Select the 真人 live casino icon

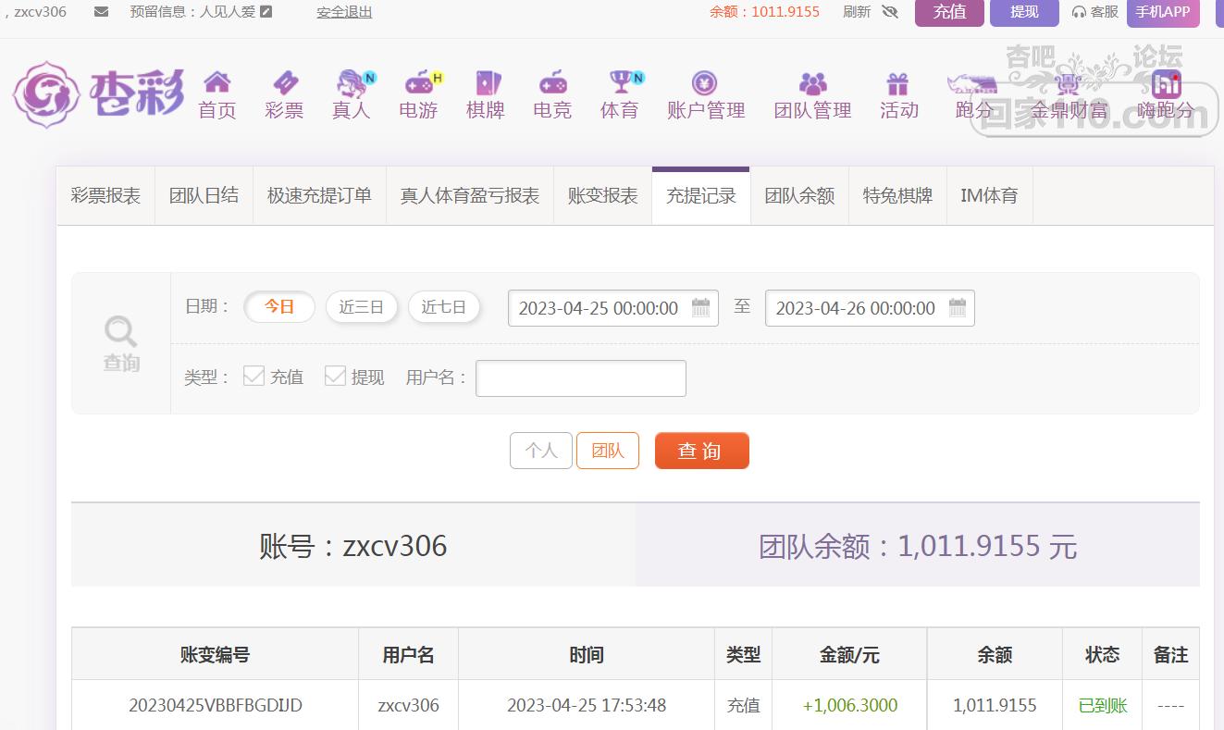[352, 83]
